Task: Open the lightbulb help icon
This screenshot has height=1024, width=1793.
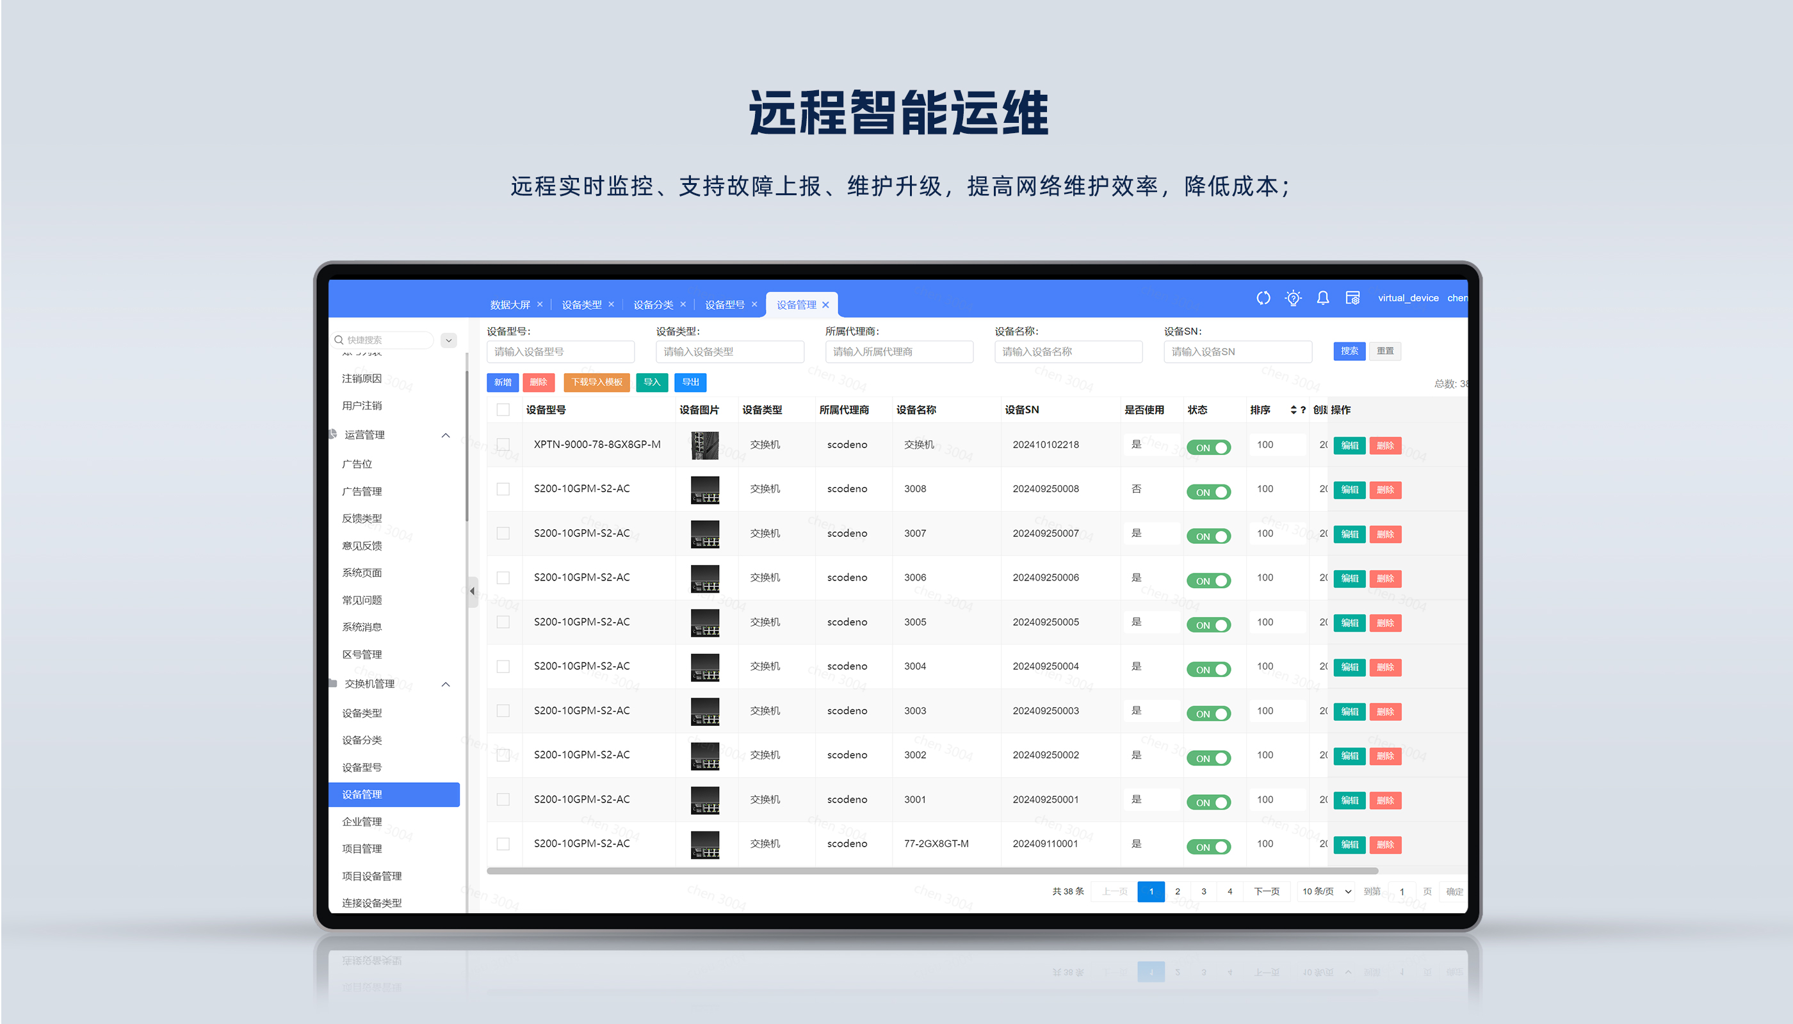Action: pos(1293,298)
